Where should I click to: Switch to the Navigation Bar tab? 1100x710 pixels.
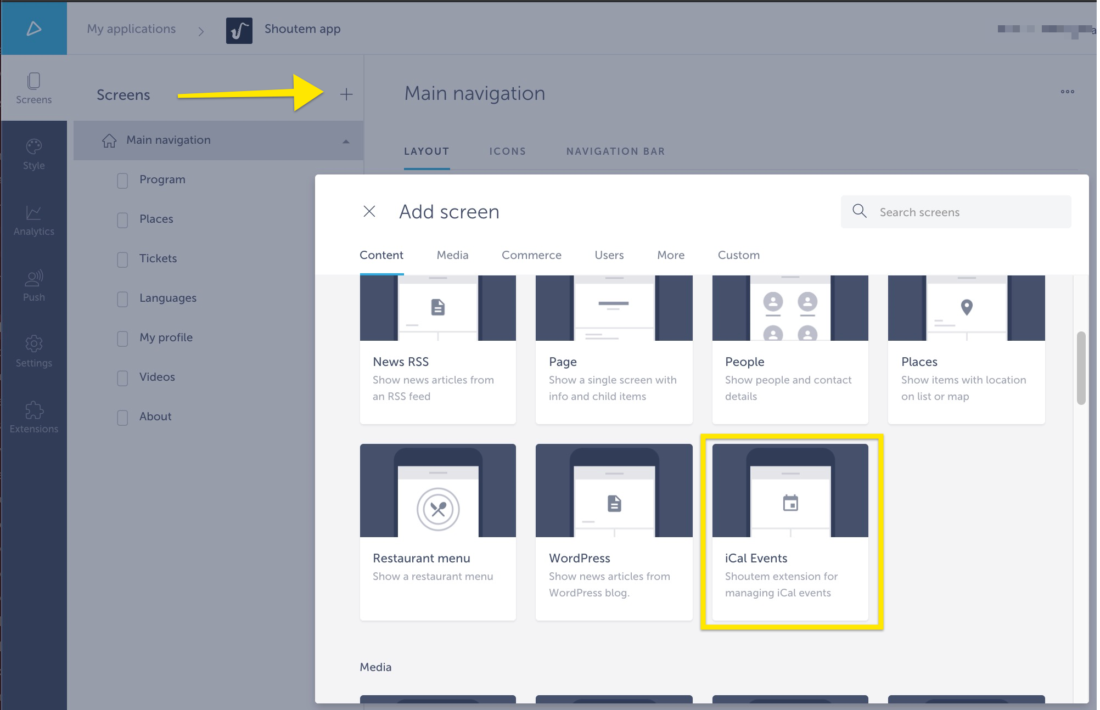pyautogui.click(x=615, y=151)
